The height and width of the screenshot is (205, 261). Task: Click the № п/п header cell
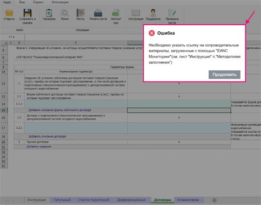[x=19, y=72]
